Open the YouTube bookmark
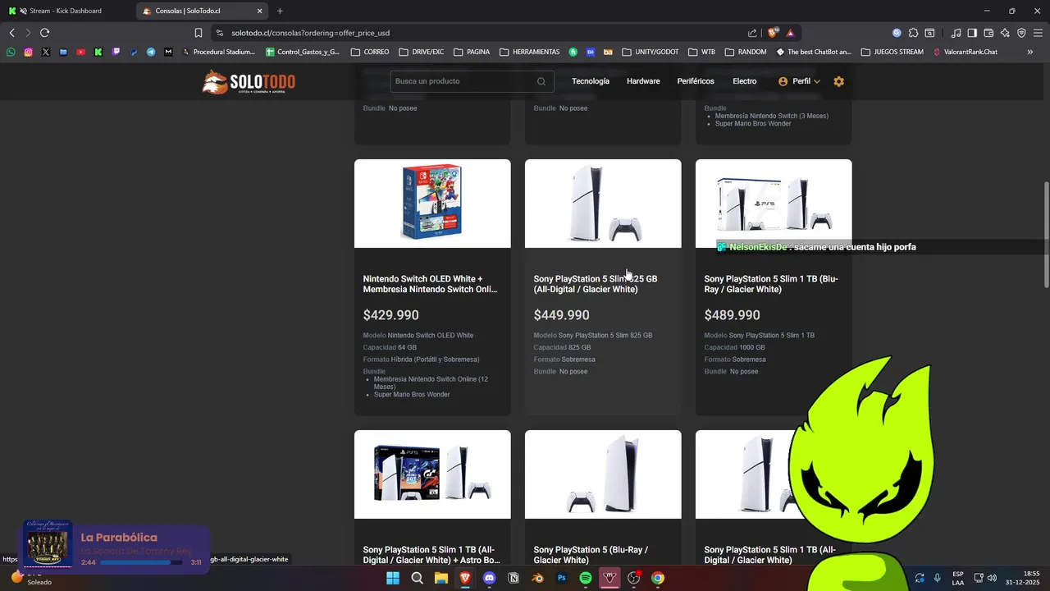1050x591 pixels. pos(80,52)
